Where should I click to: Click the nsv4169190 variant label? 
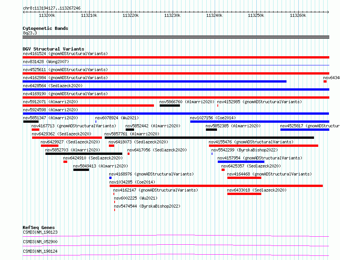coord(65,94)
